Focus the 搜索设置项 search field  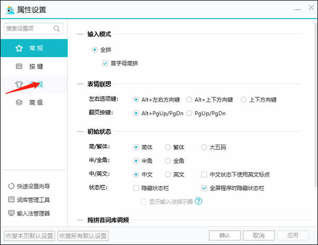tap(34, 29)
